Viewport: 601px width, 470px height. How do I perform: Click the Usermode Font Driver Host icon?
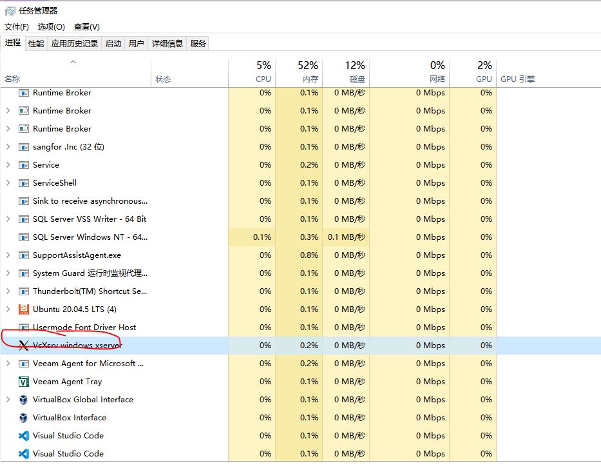24,328
